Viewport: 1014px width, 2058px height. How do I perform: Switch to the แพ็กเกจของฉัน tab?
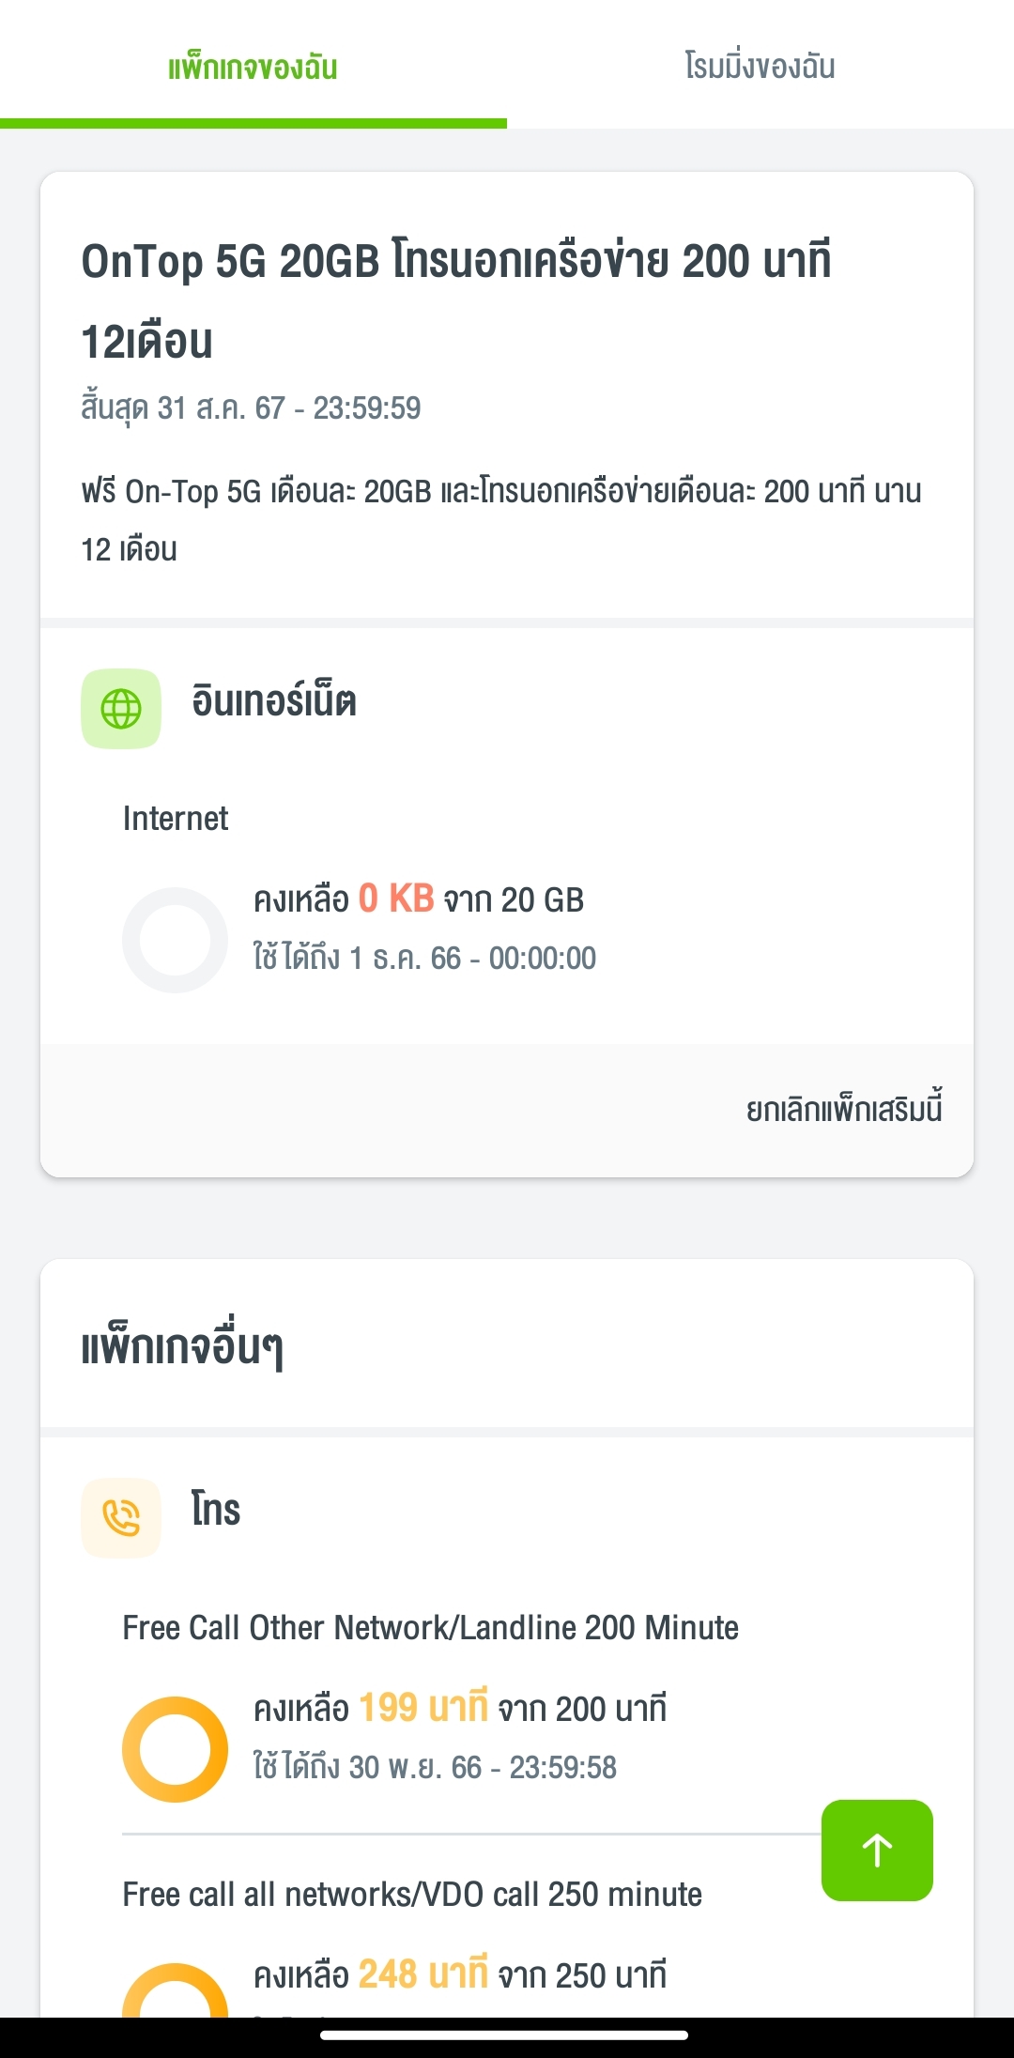click(253, 68)
